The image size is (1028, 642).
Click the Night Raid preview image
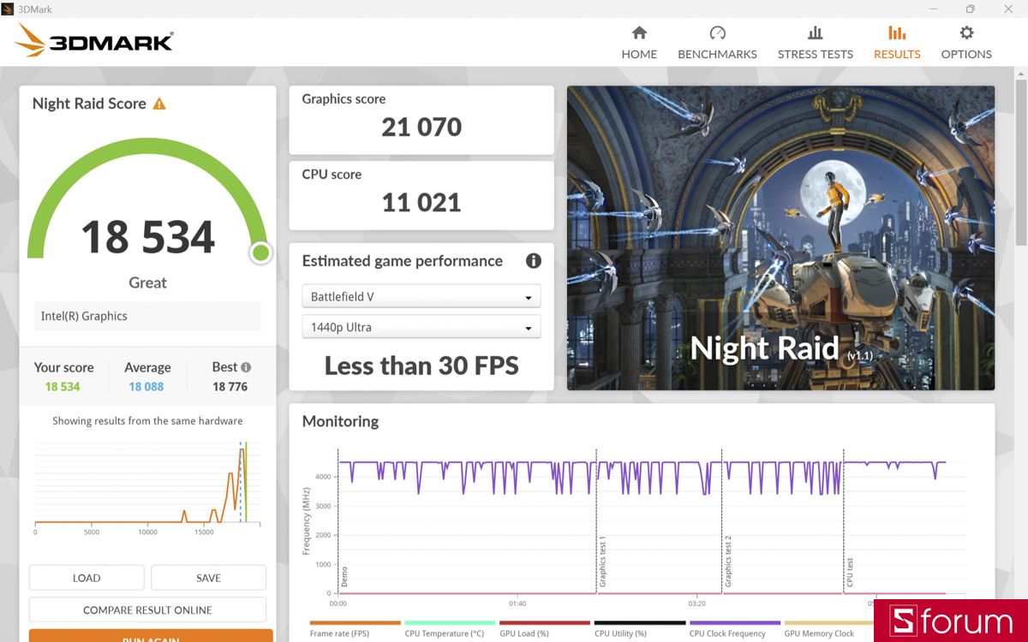[x=780, y=238]
